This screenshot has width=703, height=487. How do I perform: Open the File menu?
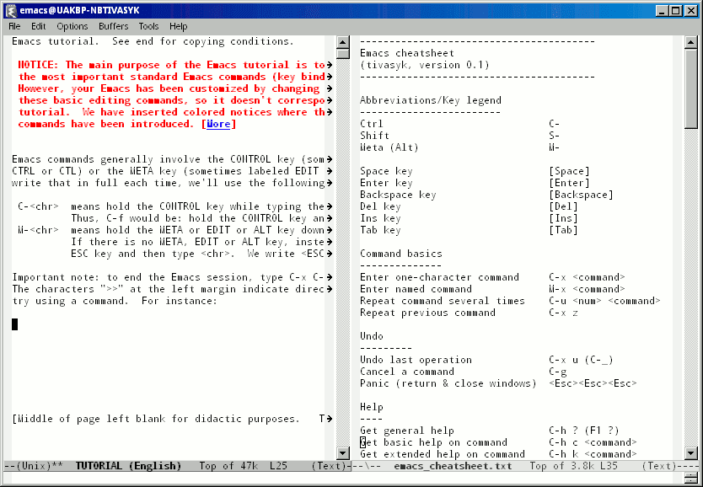tap(14, 26)
